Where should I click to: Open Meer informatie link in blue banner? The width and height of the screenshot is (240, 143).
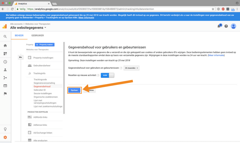click(86, 18)
